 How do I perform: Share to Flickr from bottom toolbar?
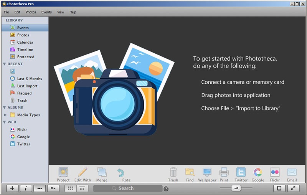click(x=275, y=172)
